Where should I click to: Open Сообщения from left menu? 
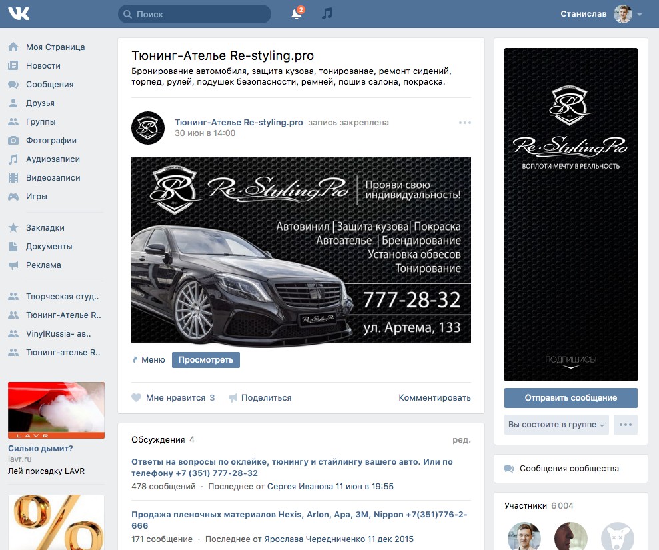49,85
